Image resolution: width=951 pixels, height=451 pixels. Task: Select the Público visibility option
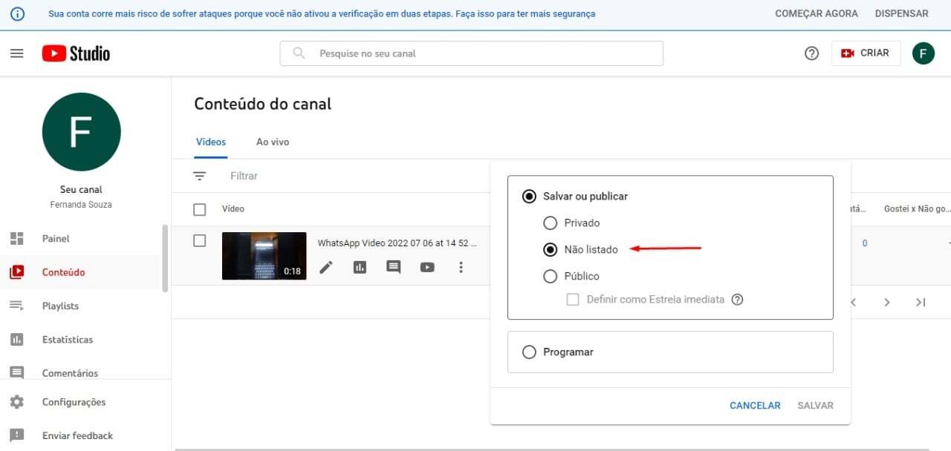pos(550,276)
